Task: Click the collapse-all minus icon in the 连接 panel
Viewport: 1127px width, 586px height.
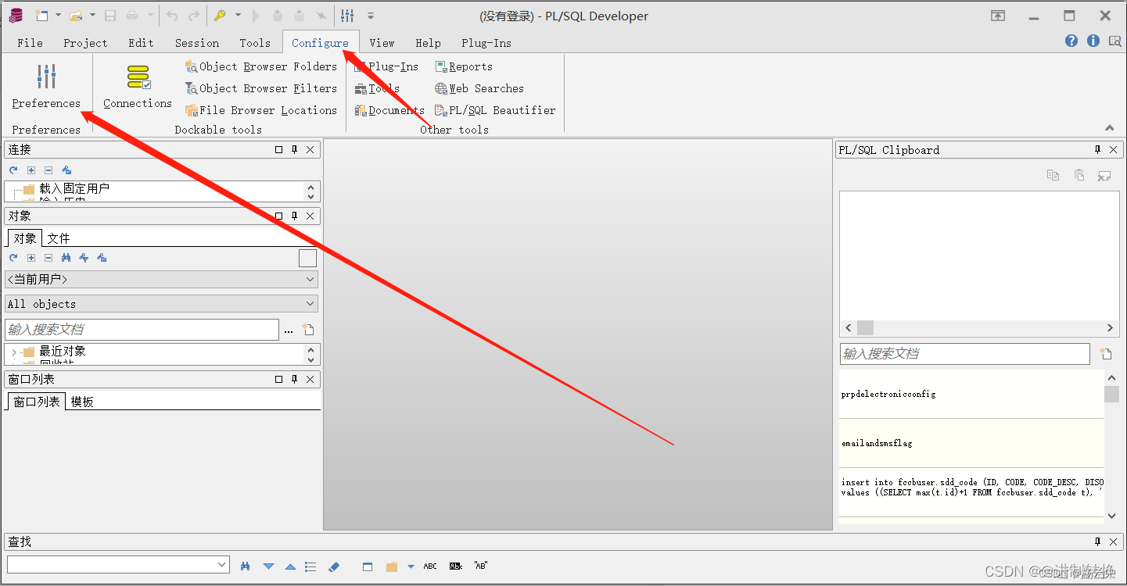Action: pos(48,170)
